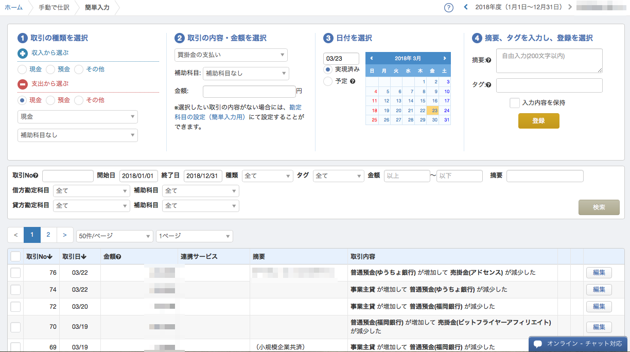Viewport: 630px width, 352px height.
Task: Open 貸方勘定科目 filter dropdown
Action: (92, 206)
